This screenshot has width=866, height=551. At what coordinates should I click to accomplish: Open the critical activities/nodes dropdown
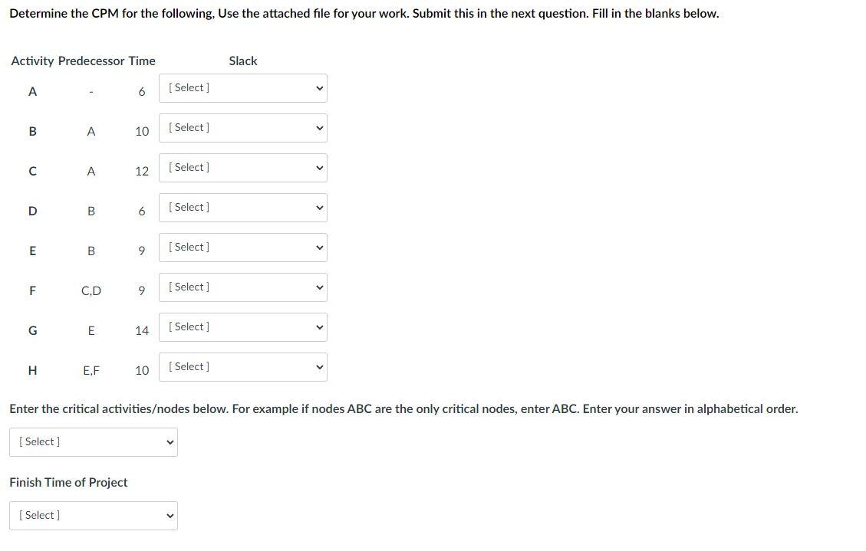point(94,441)
